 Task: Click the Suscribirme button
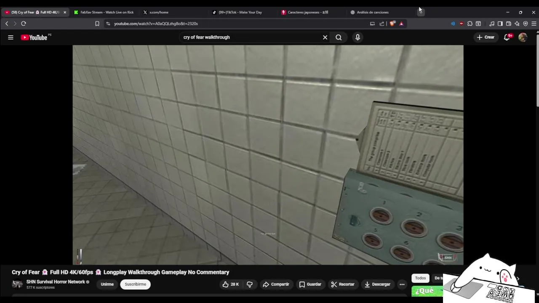[x=135, y=284]
